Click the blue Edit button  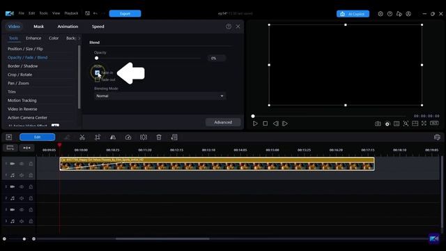[37, 137]
